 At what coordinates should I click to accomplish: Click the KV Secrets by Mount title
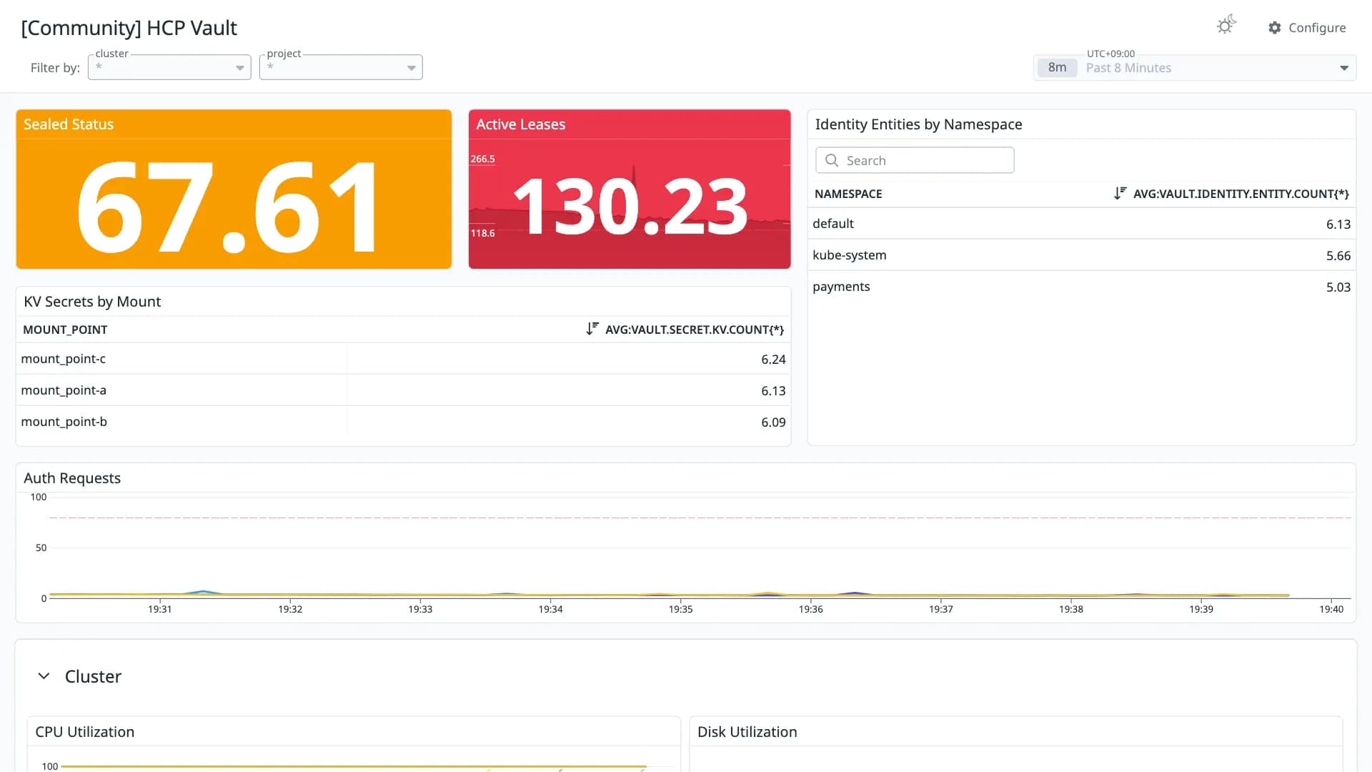point(92,302)
